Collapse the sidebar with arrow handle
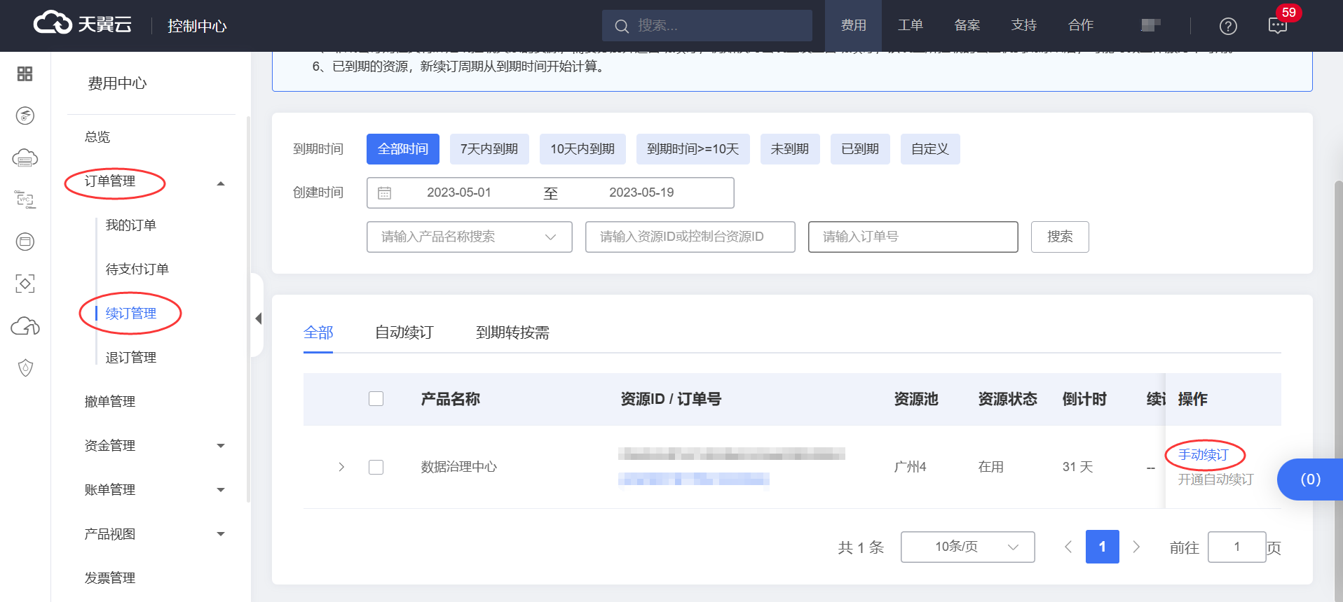The width and height of the screenshot is (1343, 602). pyautogui.click(x=258, y=318)
